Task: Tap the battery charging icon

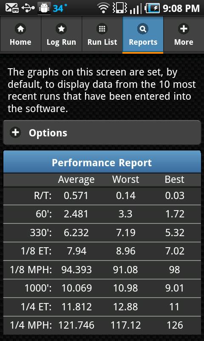Action: coord(153,8)
